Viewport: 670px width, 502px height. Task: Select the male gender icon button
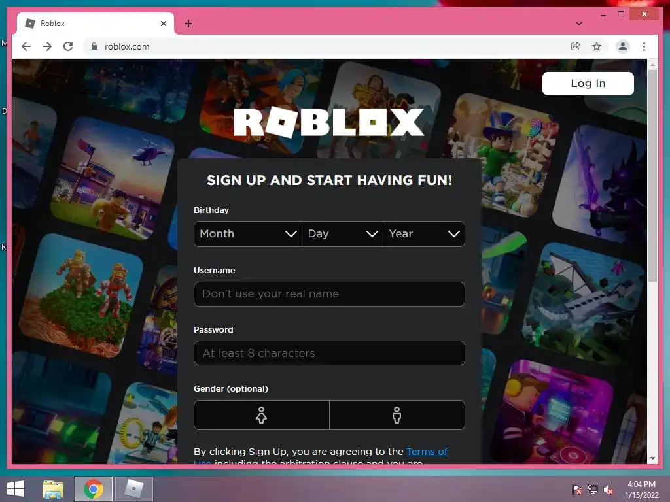pos(397,415)
